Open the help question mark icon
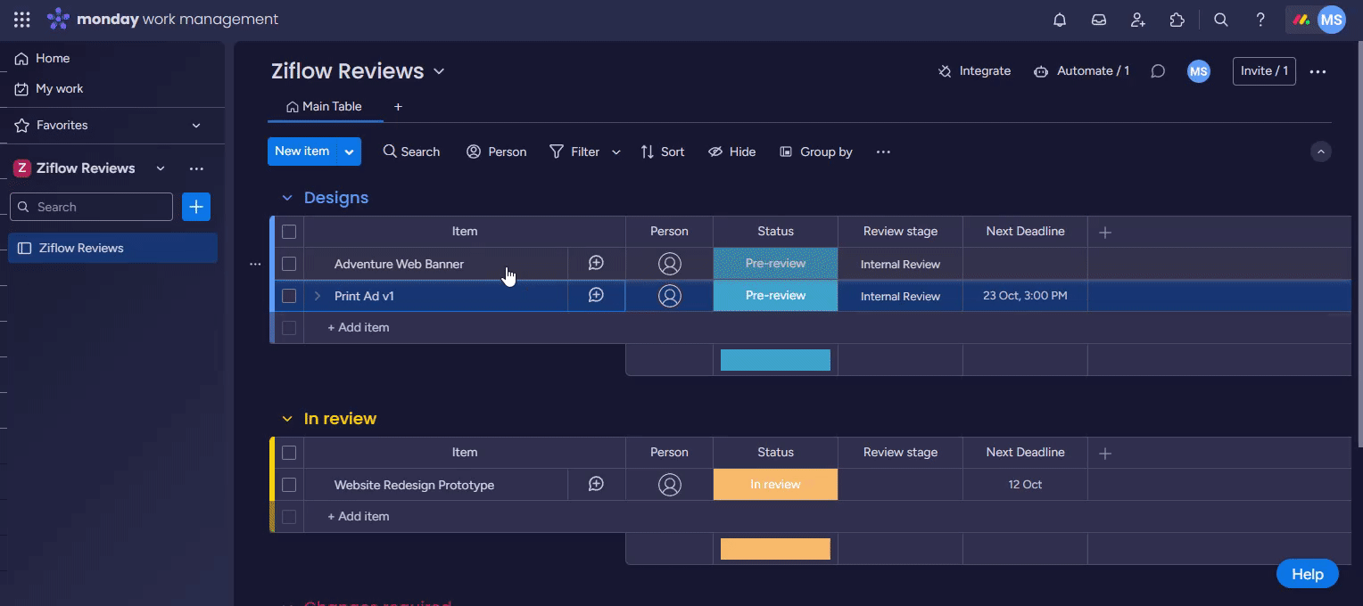The height and width of the screenshot is (606, 1363). pyautogui.click(x=1260, y=20)
